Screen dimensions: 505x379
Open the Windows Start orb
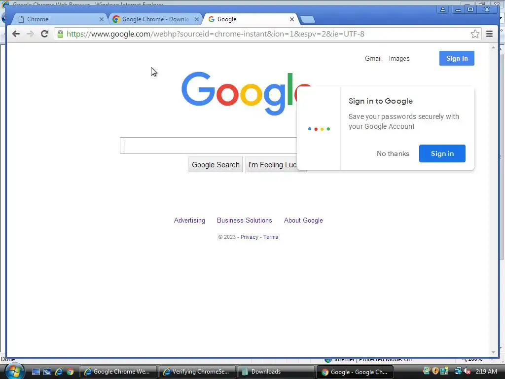(14, 371)
